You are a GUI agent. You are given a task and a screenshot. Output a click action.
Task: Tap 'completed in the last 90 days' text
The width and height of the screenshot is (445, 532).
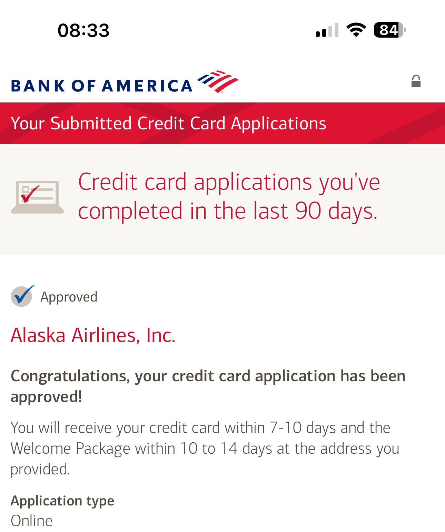coord(228,211)
